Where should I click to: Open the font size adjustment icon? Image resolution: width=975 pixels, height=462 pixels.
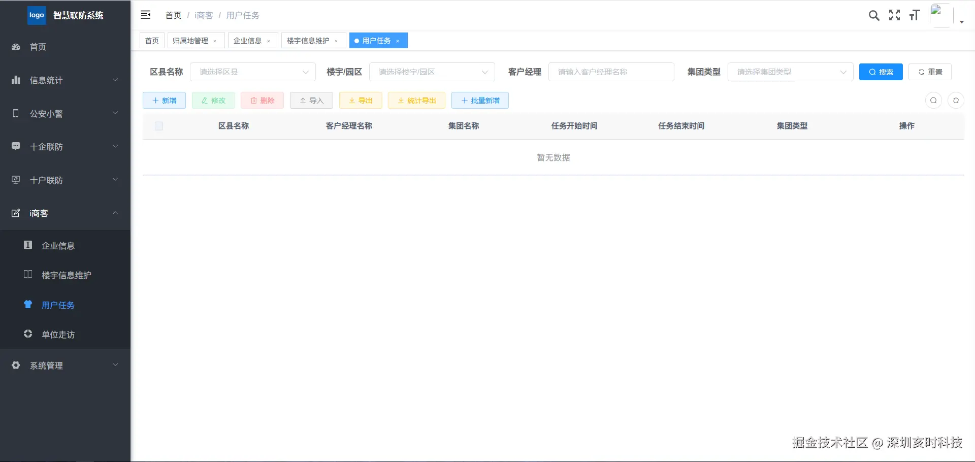point(915,15)
